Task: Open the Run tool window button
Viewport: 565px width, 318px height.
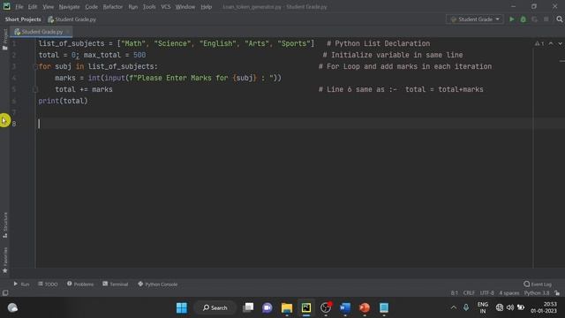Action: tap(21, 284)
